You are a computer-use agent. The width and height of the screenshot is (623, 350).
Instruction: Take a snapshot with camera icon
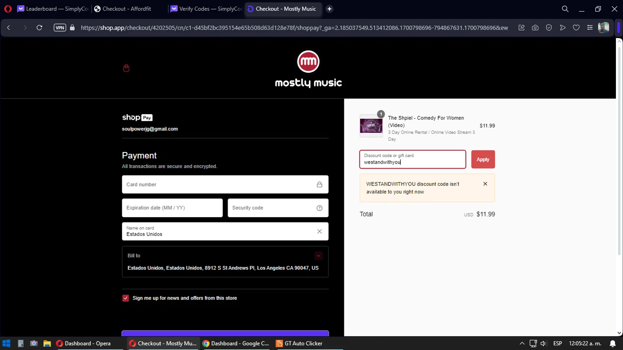coord(535,28)
